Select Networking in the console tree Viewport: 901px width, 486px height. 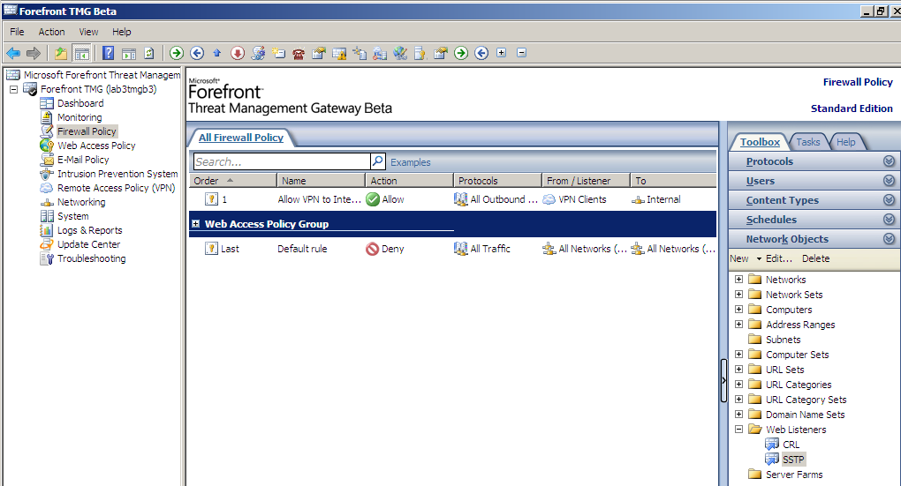point(81,202)
